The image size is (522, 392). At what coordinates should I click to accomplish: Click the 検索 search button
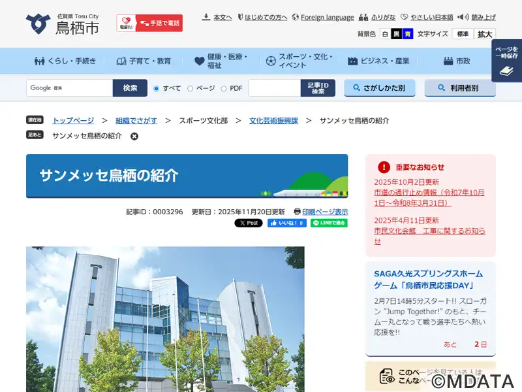pyautogui.click(x=130, y=88)
